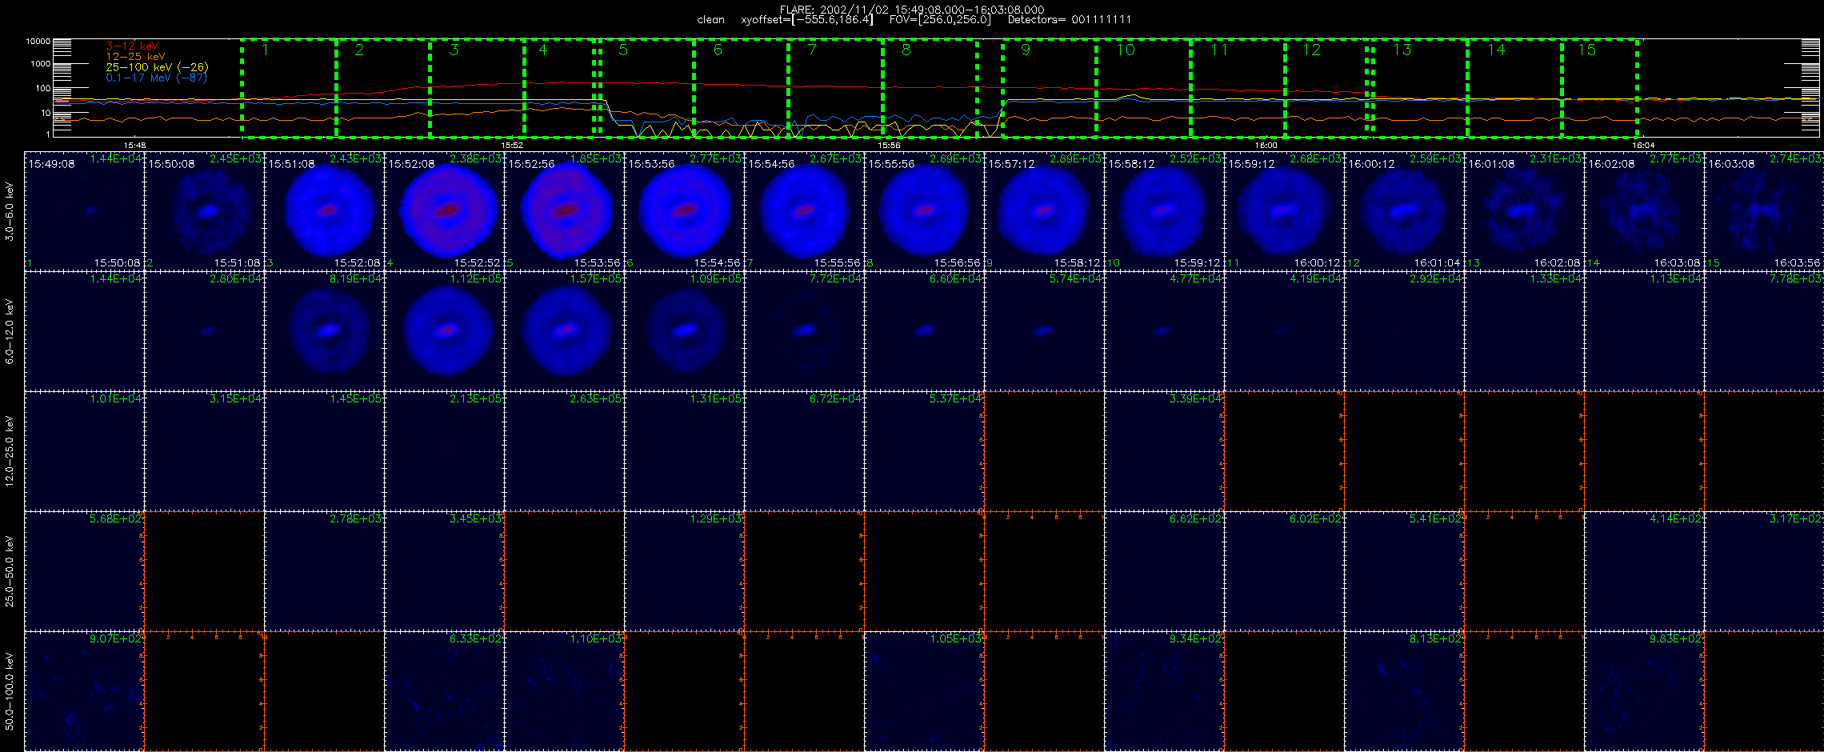This screenshot has width=1824, height=752.
Task: Open the 12.0-25.0 keV image with peak 2.63E+05
Action: (x=565, y=451)
